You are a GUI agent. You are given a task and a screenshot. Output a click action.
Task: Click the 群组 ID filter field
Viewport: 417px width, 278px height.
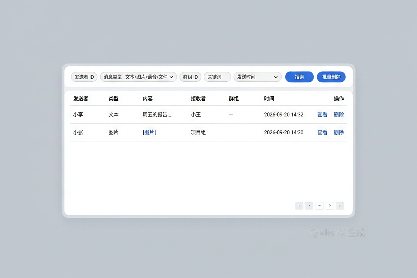(x=190, y=77)
